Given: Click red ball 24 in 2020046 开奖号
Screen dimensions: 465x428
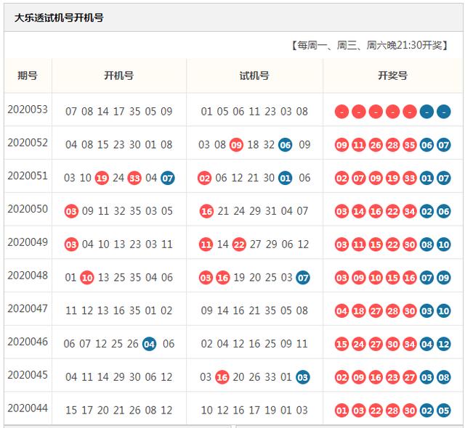Looking at the screenshot, I should [x=358, y=344].
